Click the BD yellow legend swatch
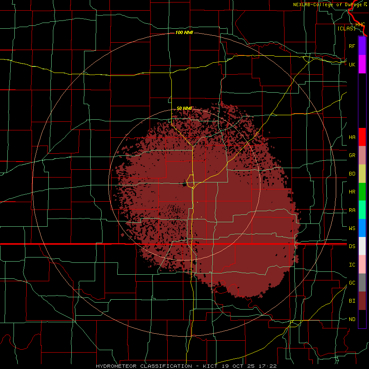This screenshot has width=369, height=369. 362,174
